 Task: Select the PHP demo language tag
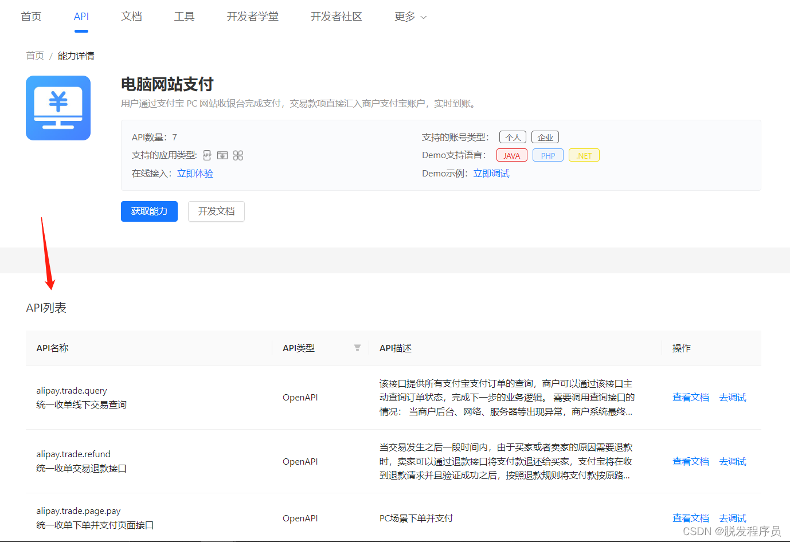point(548,155)
